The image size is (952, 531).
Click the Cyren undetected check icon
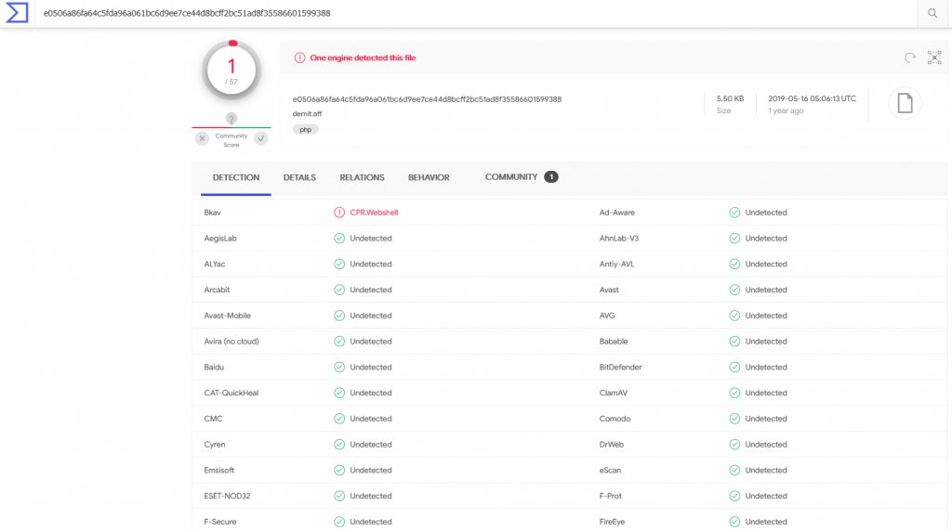(x=339, y=445)
